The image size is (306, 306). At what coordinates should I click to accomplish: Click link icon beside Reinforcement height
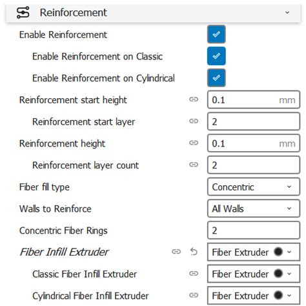(x=194, y=143)
